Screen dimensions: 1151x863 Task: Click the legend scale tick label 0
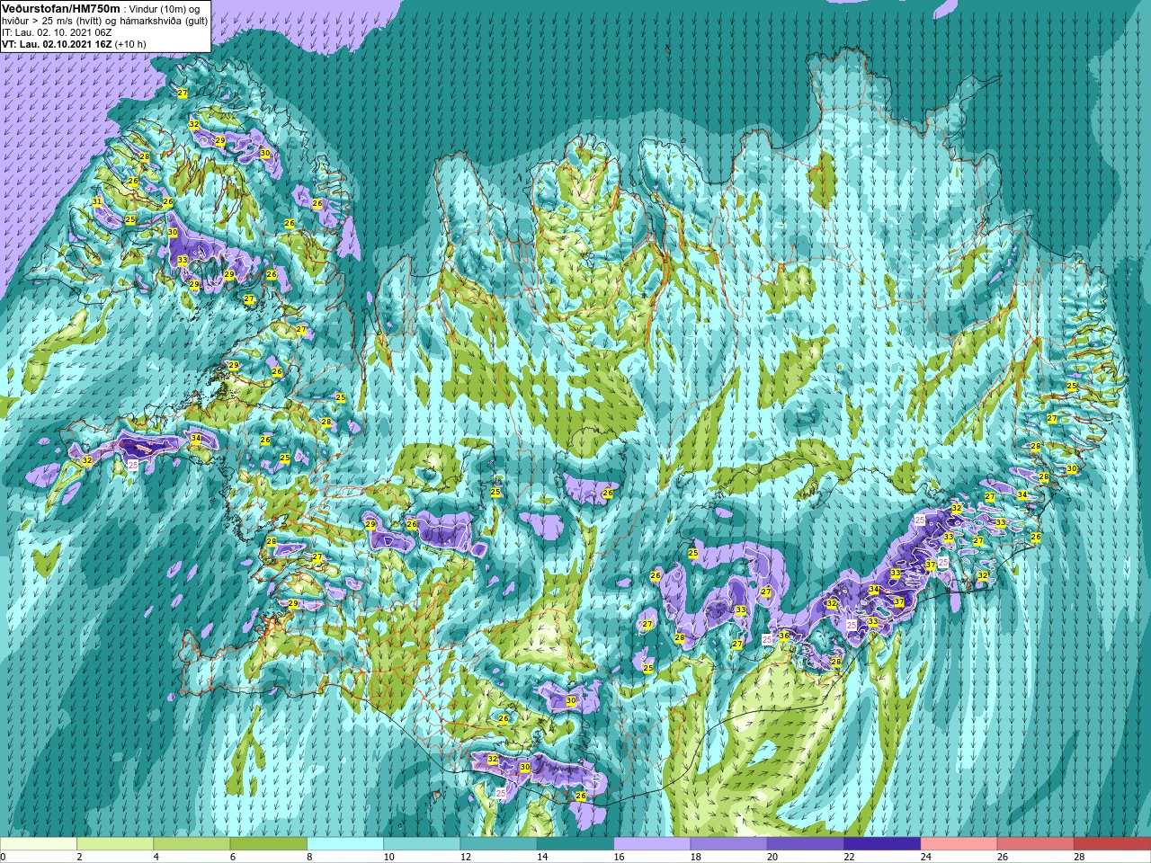click(x=3, y=857)
